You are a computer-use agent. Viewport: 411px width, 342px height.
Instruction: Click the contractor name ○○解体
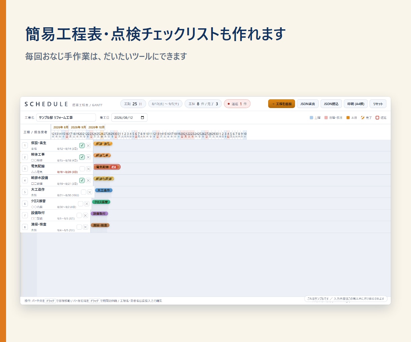[37, 161]
